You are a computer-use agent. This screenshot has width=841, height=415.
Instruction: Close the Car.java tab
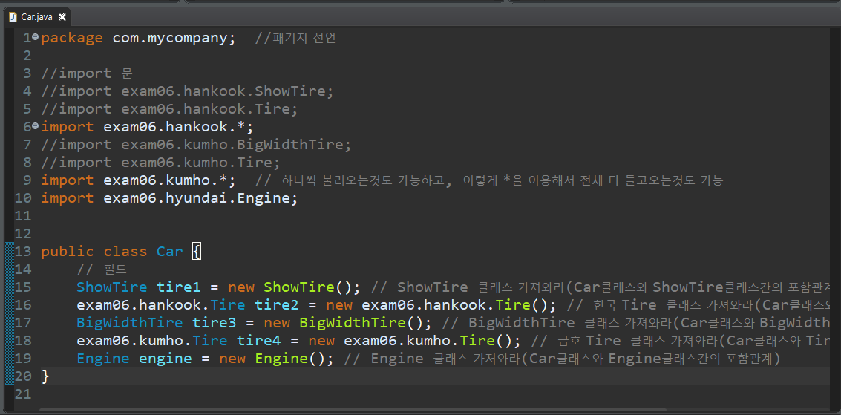[62, 16]
